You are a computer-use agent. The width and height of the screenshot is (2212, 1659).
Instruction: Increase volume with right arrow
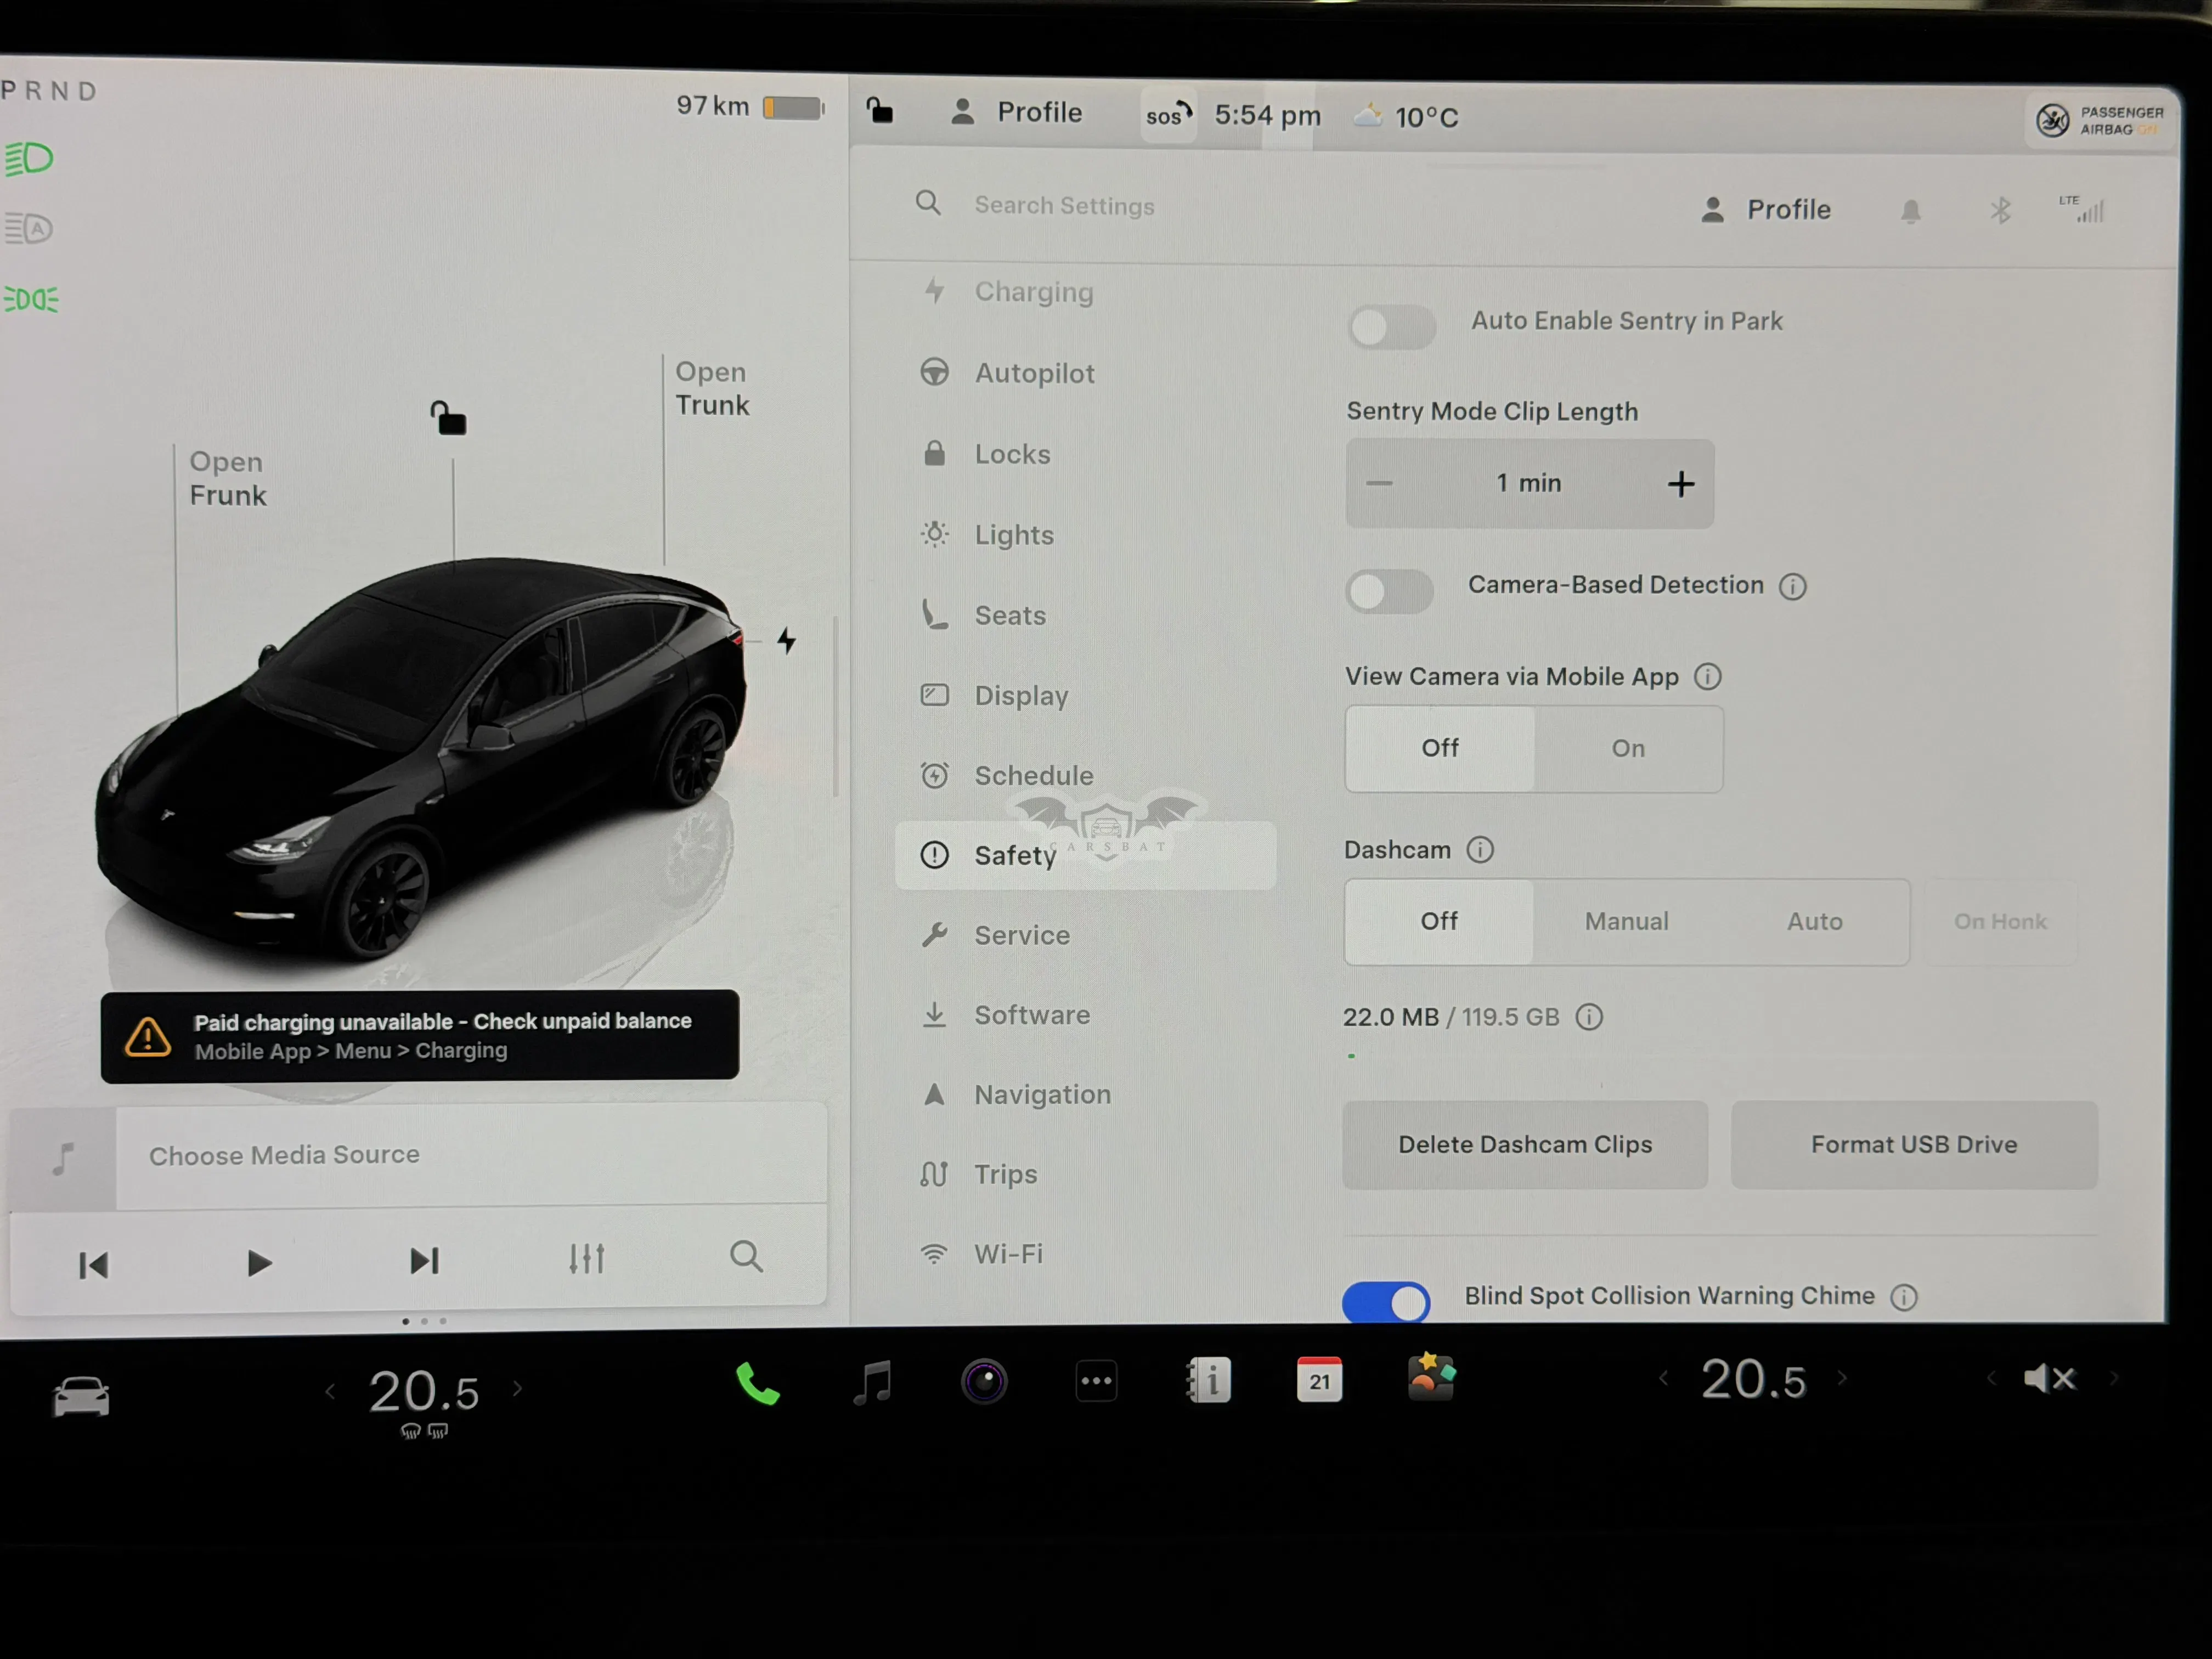point(2113,1378)
